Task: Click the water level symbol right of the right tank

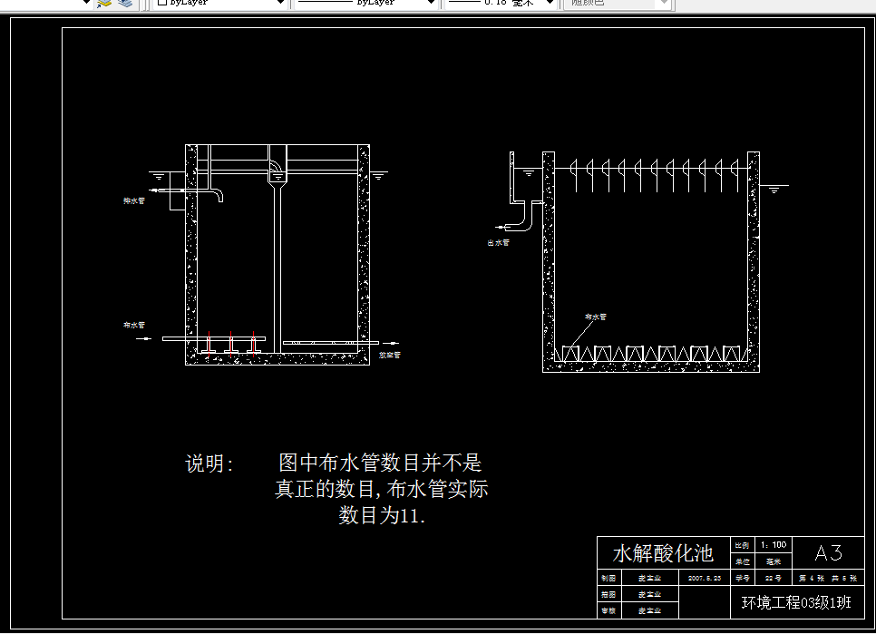Action: click(x=774, y=190)
